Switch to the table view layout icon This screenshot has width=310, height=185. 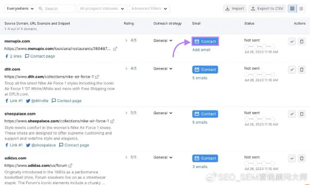[292, 9]
